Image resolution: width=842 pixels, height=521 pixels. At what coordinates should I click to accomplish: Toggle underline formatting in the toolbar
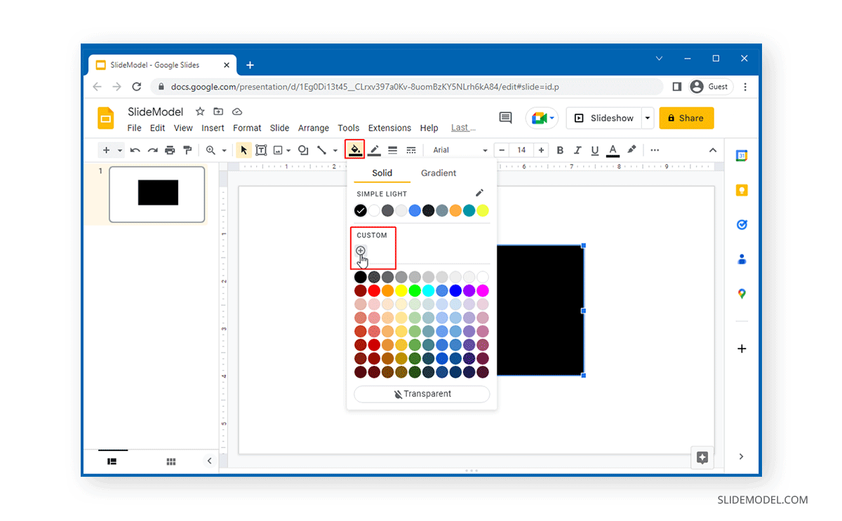coord(595,149)
